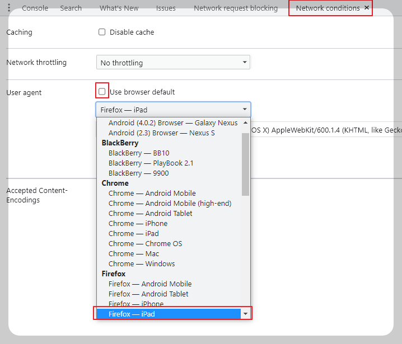Pick Chrome — Android Mobile option
402x344 pixels.
point(169,193)
